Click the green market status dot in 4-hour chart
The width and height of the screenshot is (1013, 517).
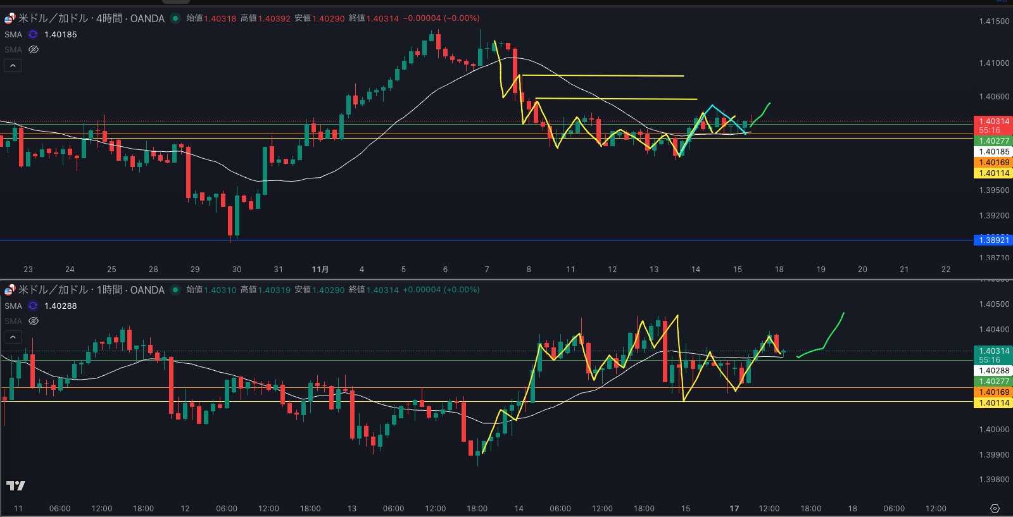click(175, 18)
